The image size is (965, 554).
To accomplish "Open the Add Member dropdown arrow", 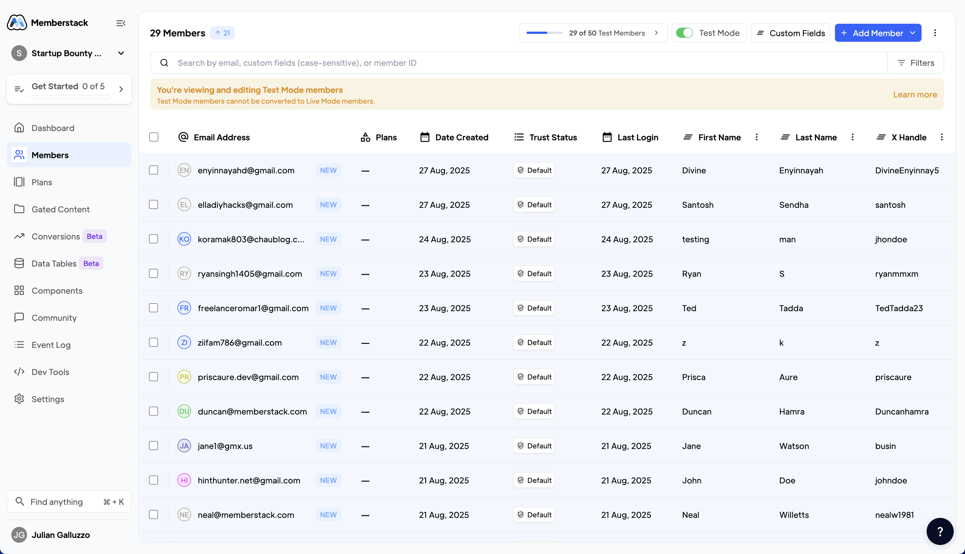I will point(913,33).
